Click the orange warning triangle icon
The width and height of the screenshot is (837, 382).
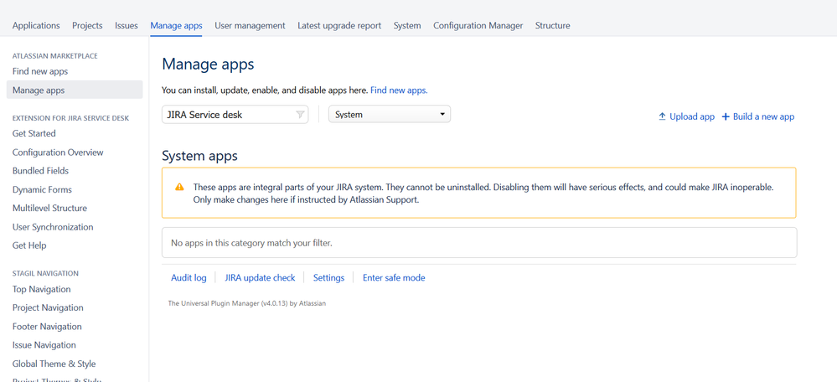click(179, 187)
